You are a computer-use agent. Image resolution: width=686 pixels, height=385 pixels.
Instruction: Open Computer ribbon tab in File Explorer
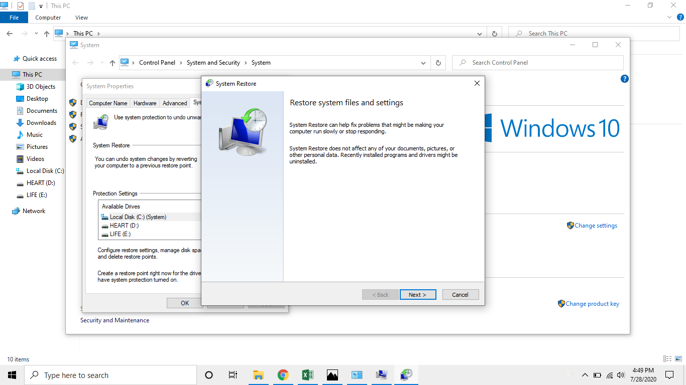coord(48,18)
